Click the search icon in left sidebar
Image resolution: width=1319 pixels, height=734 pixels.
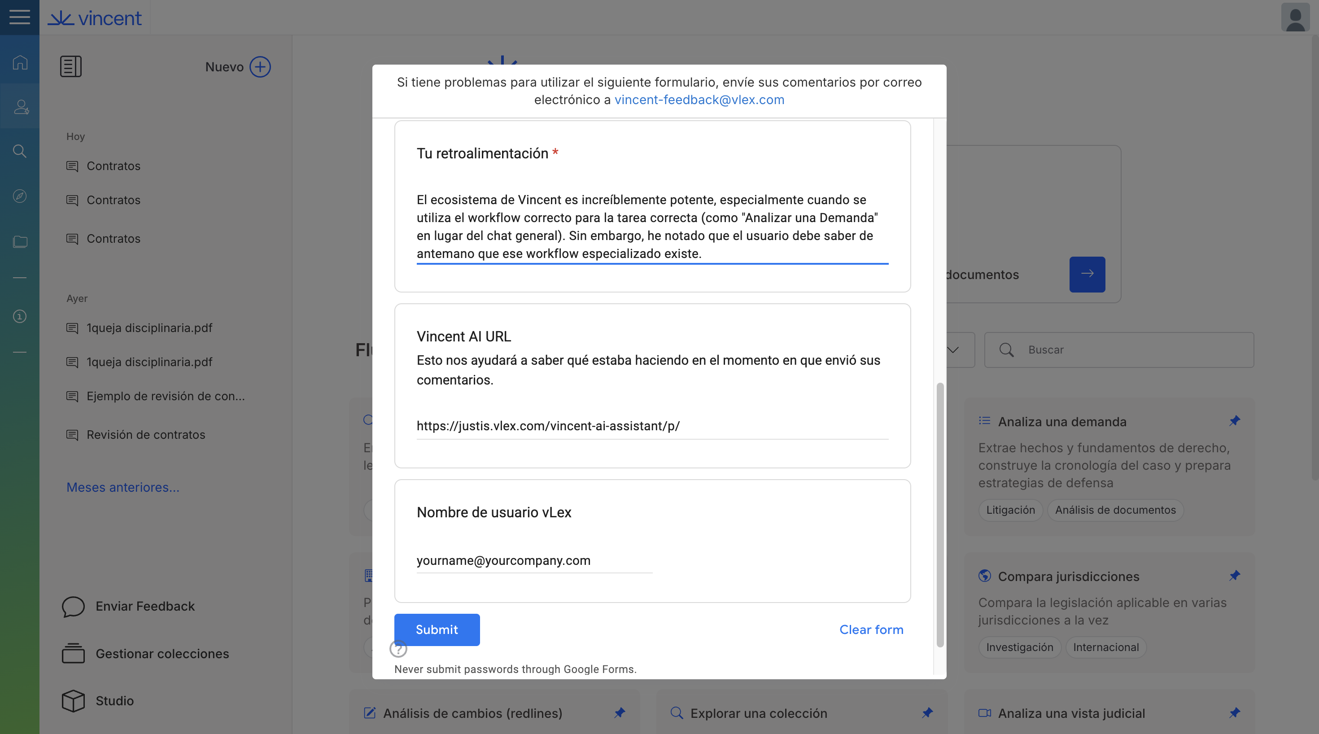pyautogui.click(x=19, y=151)
